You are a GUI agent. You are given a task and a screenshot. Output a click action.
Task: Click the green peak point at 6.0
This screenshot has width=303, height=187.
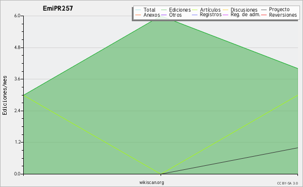161,16
